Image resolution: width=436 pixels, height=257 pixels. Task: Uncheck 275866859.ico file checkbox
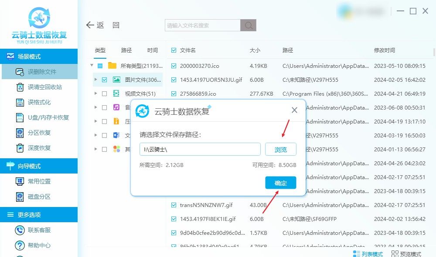coord(174,93)
